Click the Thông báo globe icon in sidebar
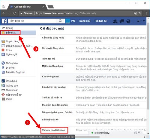Screen dimensions: 150x139 [x=3, y=63]
